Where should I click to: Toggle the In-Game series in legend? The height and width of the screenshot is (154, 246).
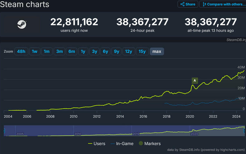122,143
